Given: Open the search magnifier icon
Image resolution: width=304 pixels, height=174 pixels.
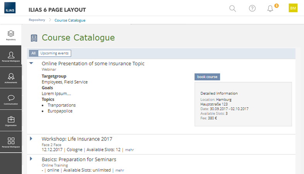Looking at the screenshot, I should 232,8.
